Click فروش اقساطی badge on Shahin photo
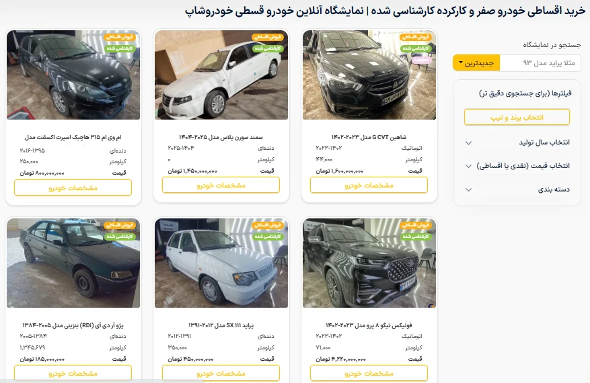The height and width of the screenshot is (383, 590). click(x=415, y=37)
